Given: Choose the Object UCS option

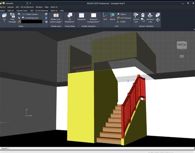Looking at the screenshot, I should [121, 14].
